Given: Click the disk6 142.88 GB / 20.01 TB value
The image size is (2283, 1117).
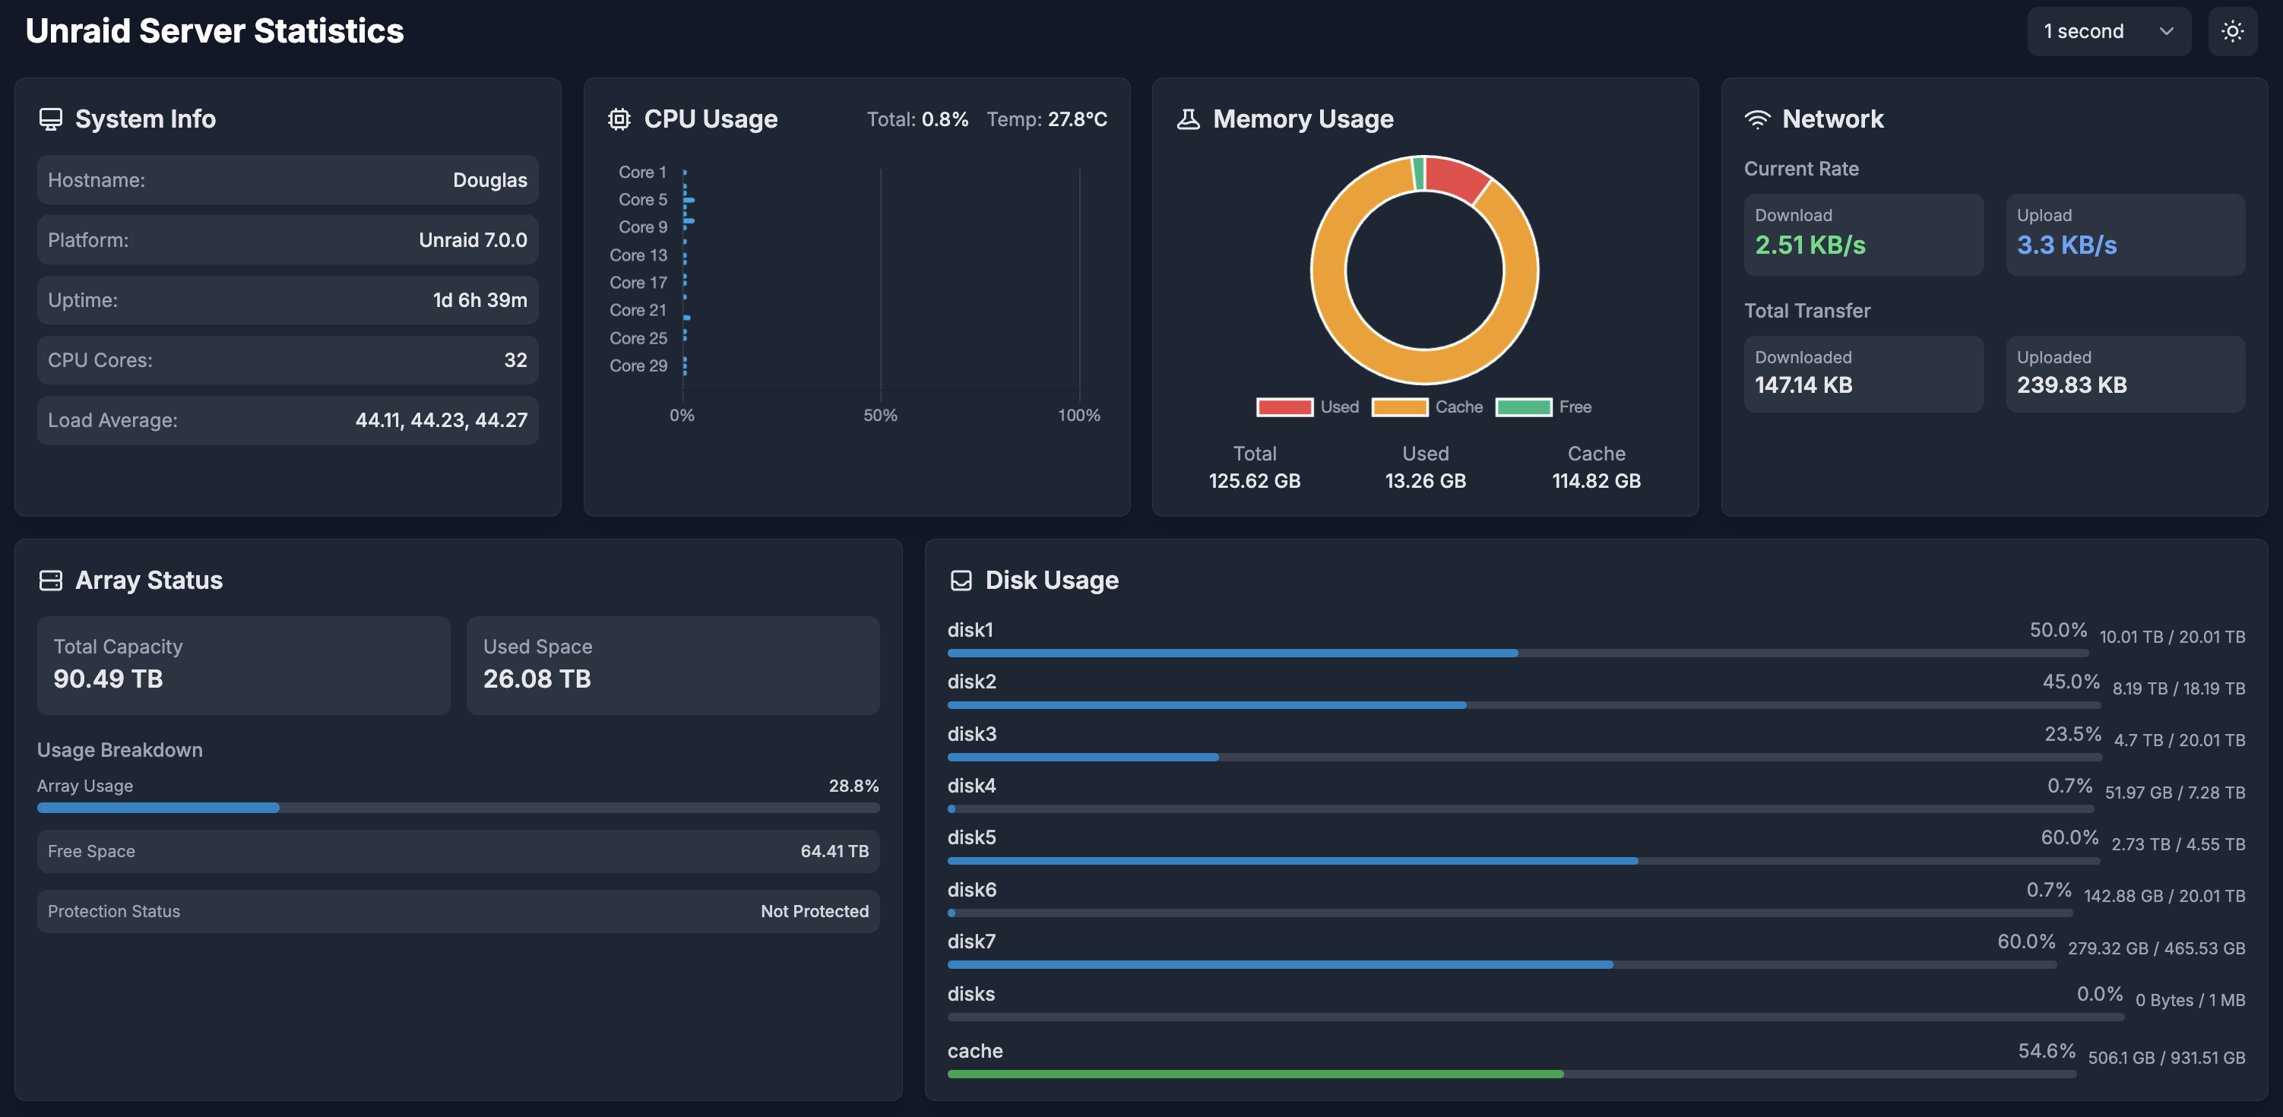Looking at the screenshot, I should point(2164,897).
